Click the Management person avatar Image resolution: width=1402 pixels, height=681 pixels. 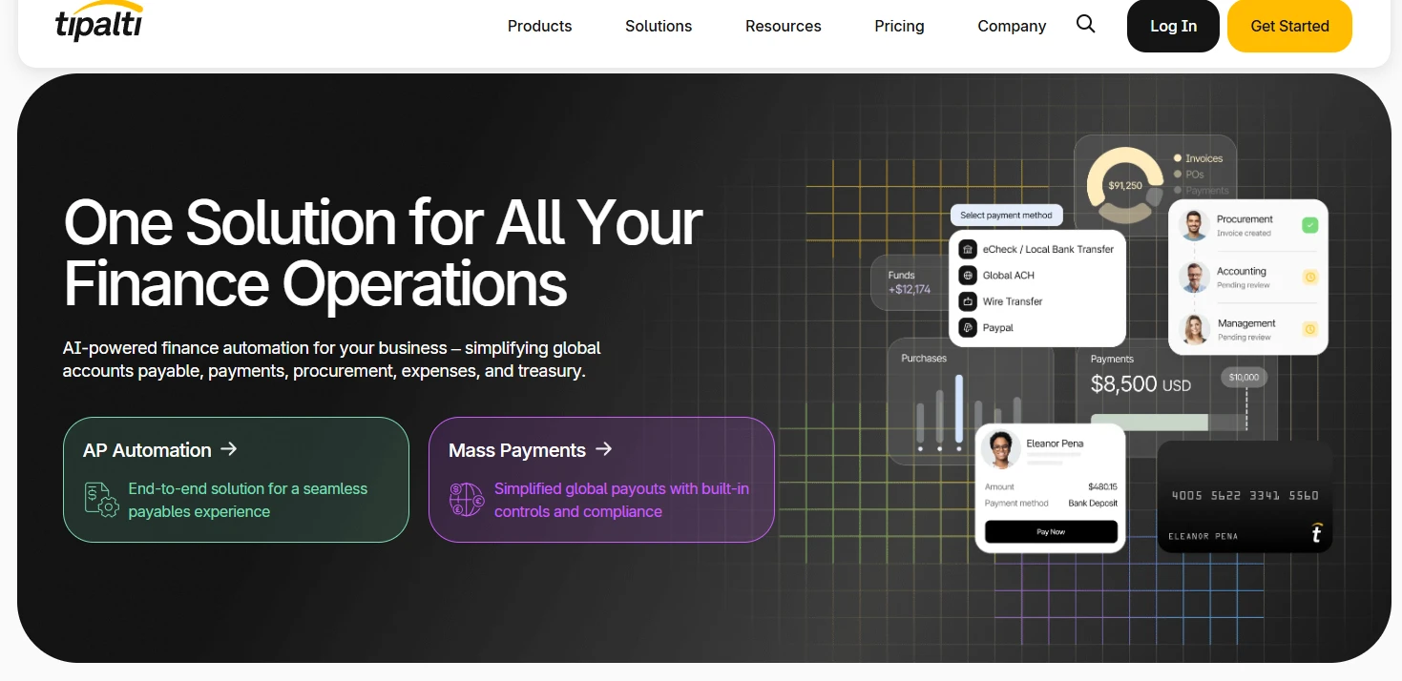click(1194, 329)
